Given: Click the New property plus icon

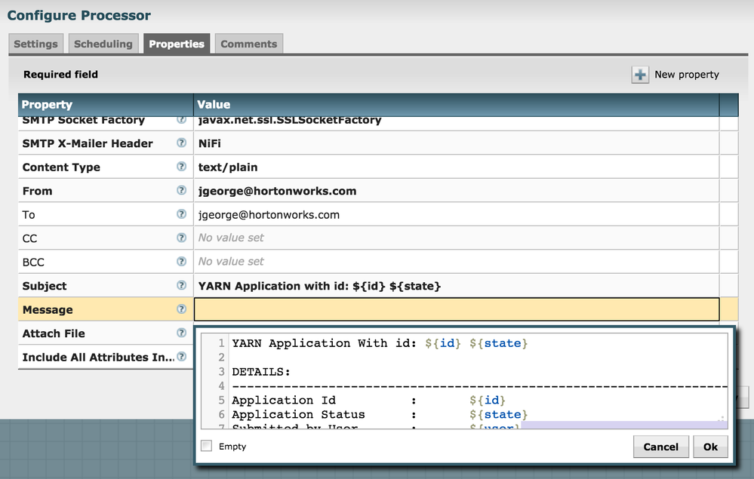Looking at the screenshot, I should click(x=640, y=75).
